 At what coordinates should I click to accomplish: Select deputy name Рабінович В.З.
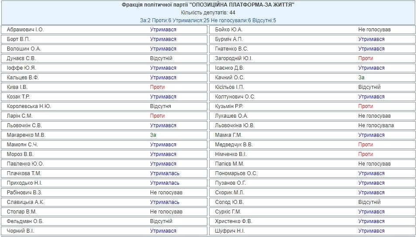point(24,193)
